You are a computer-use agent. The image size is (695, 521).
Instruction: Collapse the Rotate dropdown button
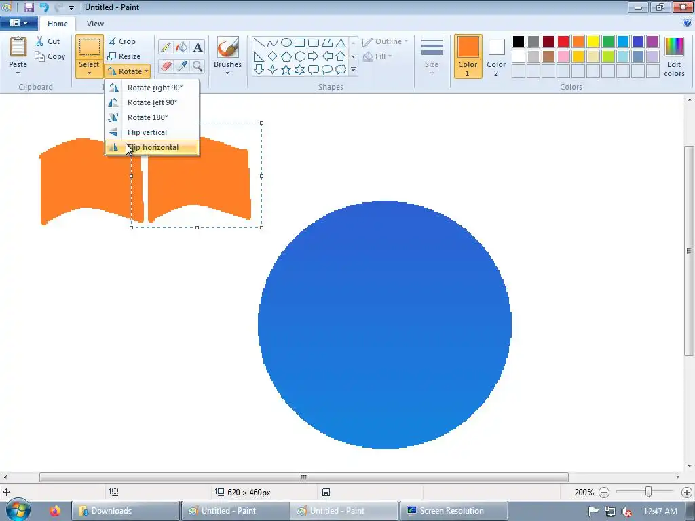pyautogui.click(x=128, y=71)
